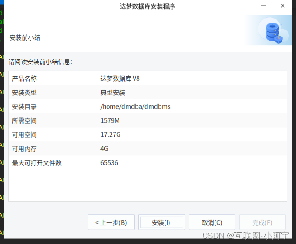
Task: Close the 达梦数据库安装程序 window
Action: tap(283, 6)
